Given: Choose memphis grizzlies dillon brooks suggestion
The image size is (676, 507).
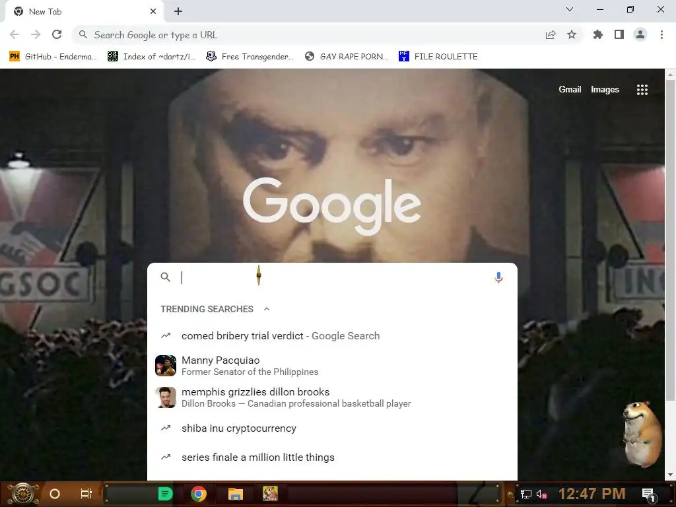Looking at the screenshot, I should pos(332,397).
